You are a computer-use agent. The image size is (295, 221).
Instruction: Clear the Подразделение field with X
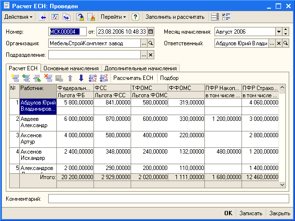[150, 55]
